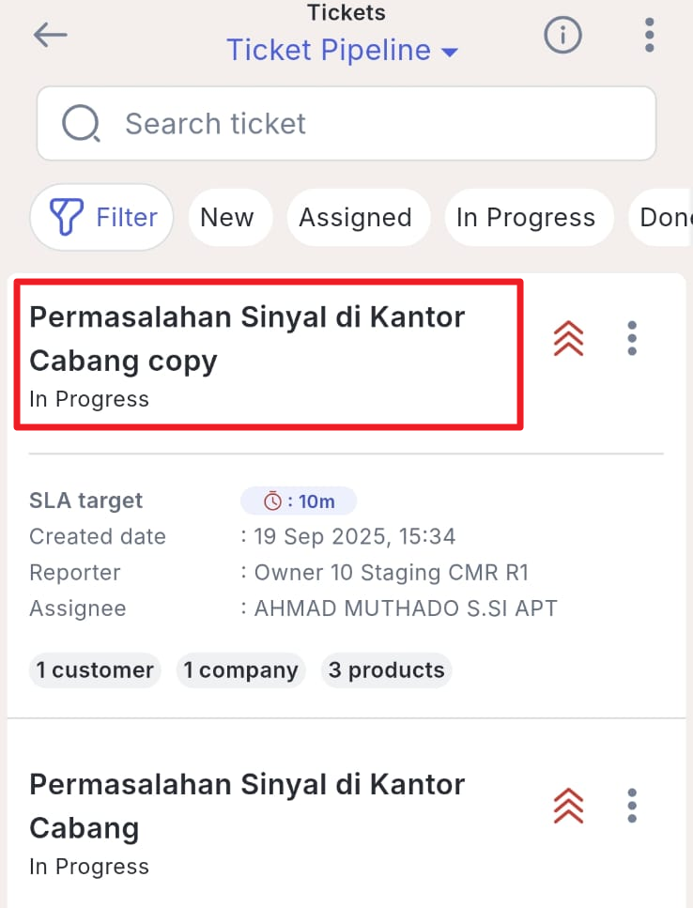Image resolution: width=693 pixels, height=908 pixels.
Task: Open the info icon in header
Action: click(x=563, y=36)
